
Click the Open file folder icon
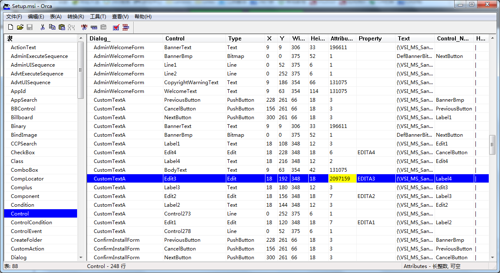tap(20, 27)
